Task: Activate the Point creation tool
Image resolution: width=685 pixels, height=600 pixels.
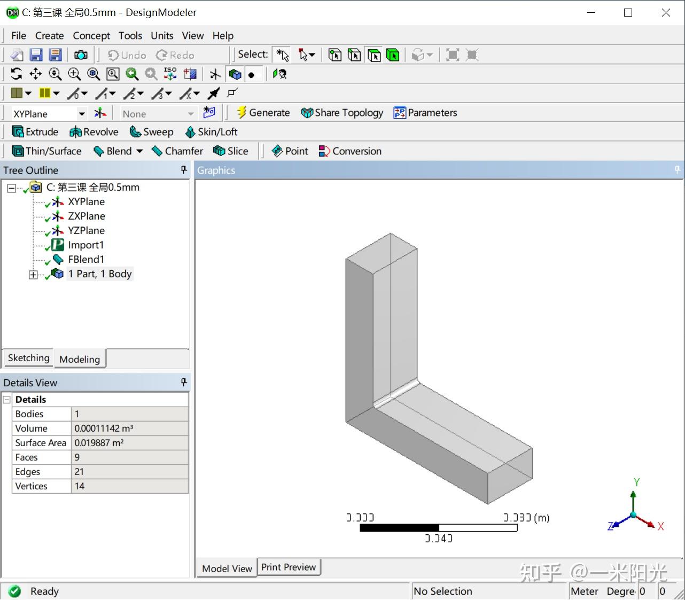Action: click(289, 151)
